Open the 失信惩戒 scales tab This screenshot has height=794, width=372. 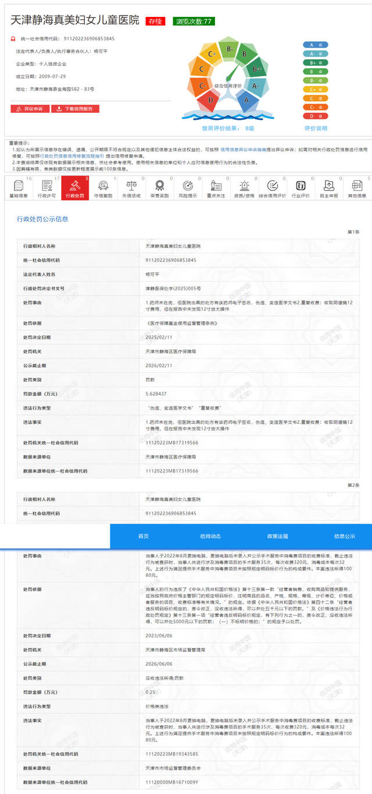pyautogui.click(x=131, y=188)
